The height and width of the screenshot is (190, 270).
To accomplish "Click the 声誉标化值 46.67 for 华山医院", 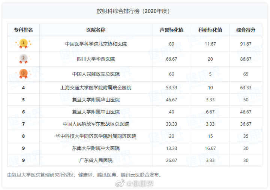I will pyautogui.click(x=171, y=99).
